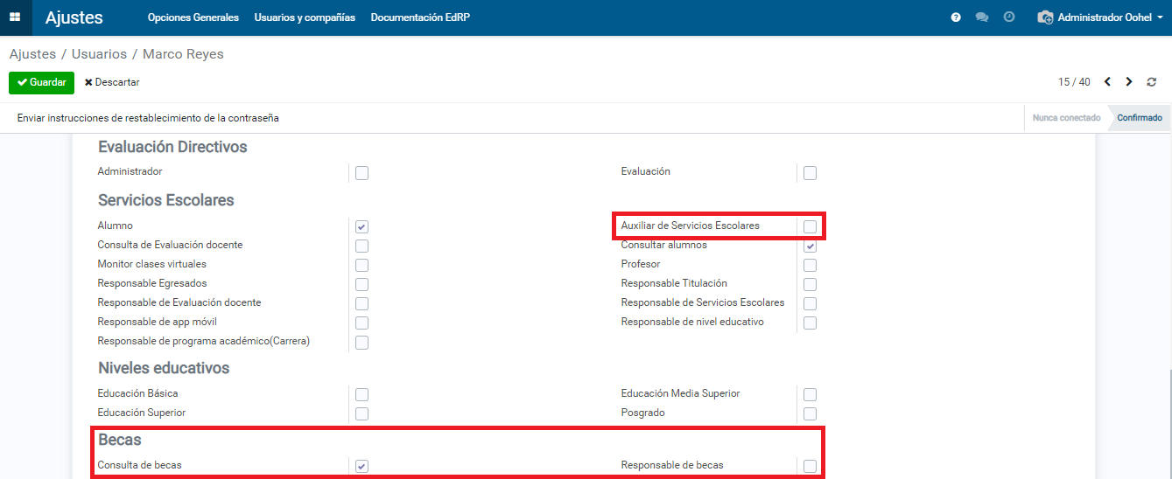Open the apps grid menu icon
Image resolution: width=1172 pixels, height=479 pixels.
coord(15,17)
